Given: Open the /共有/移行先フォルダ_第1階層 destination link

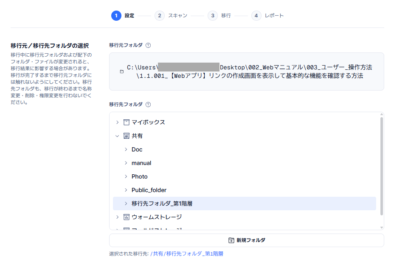Looking at the screenshot, I should click(187, 254).
